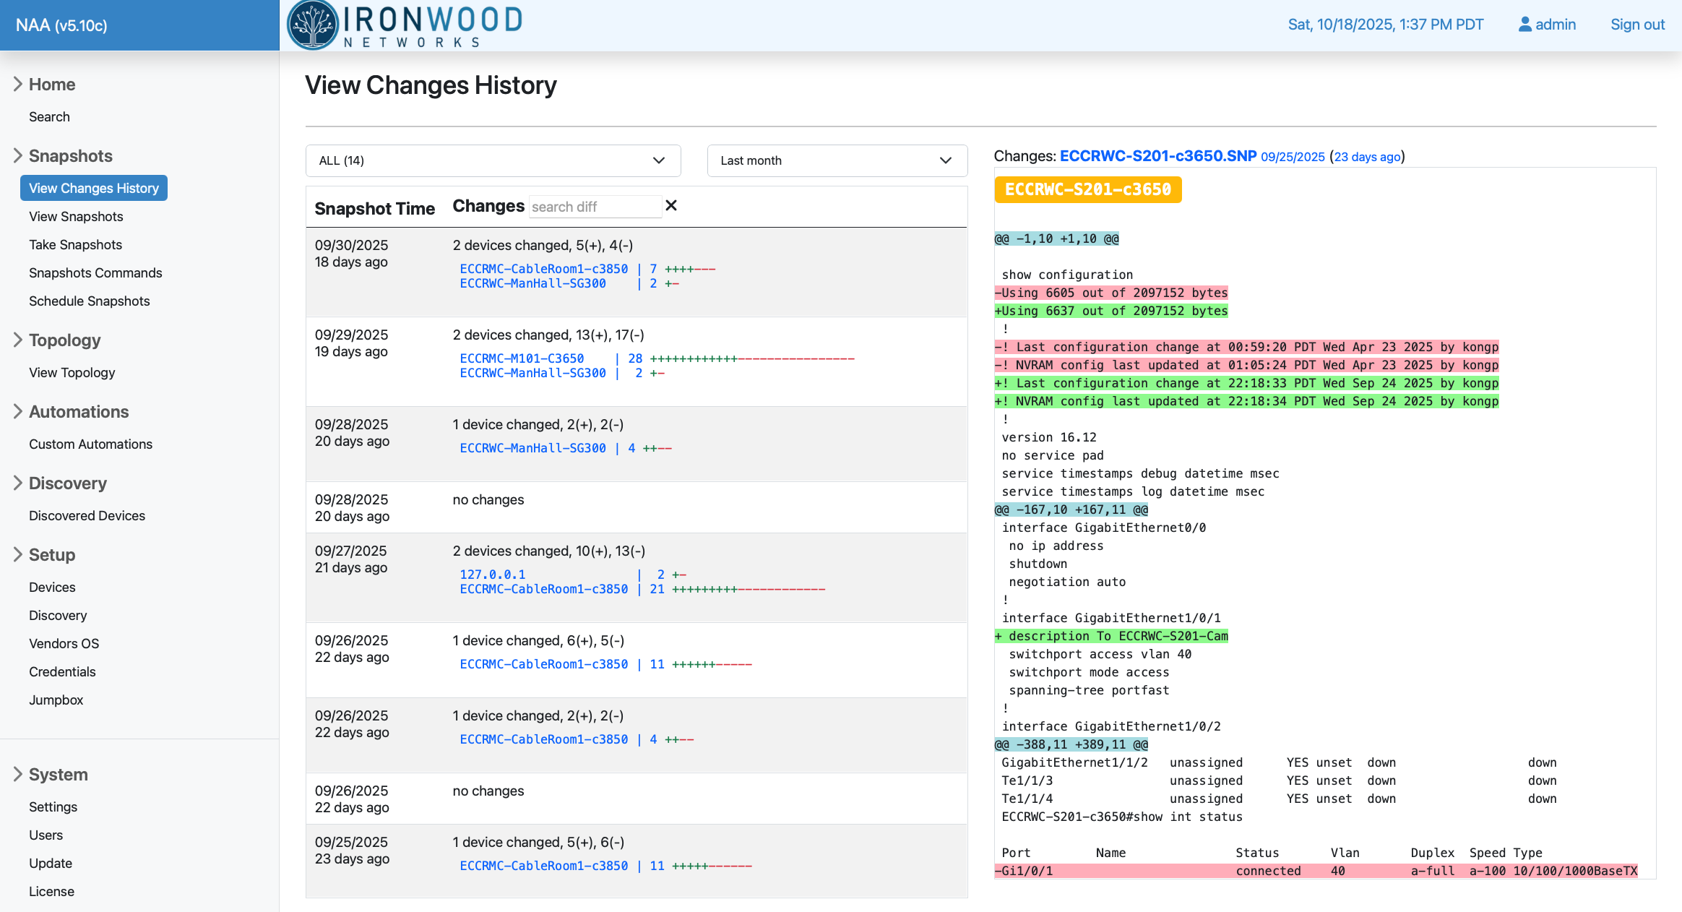
Task: Toggle the Automations section chevron
Action: (x=18, y=411)
